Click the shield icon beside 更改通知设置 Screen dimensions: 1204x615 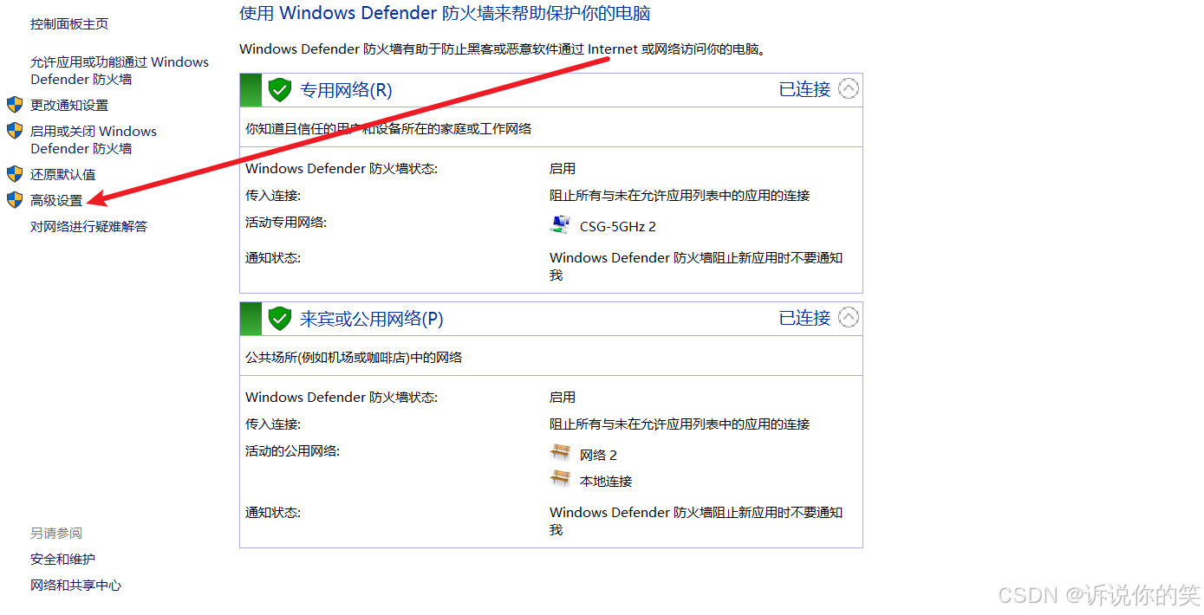point(15,105)
